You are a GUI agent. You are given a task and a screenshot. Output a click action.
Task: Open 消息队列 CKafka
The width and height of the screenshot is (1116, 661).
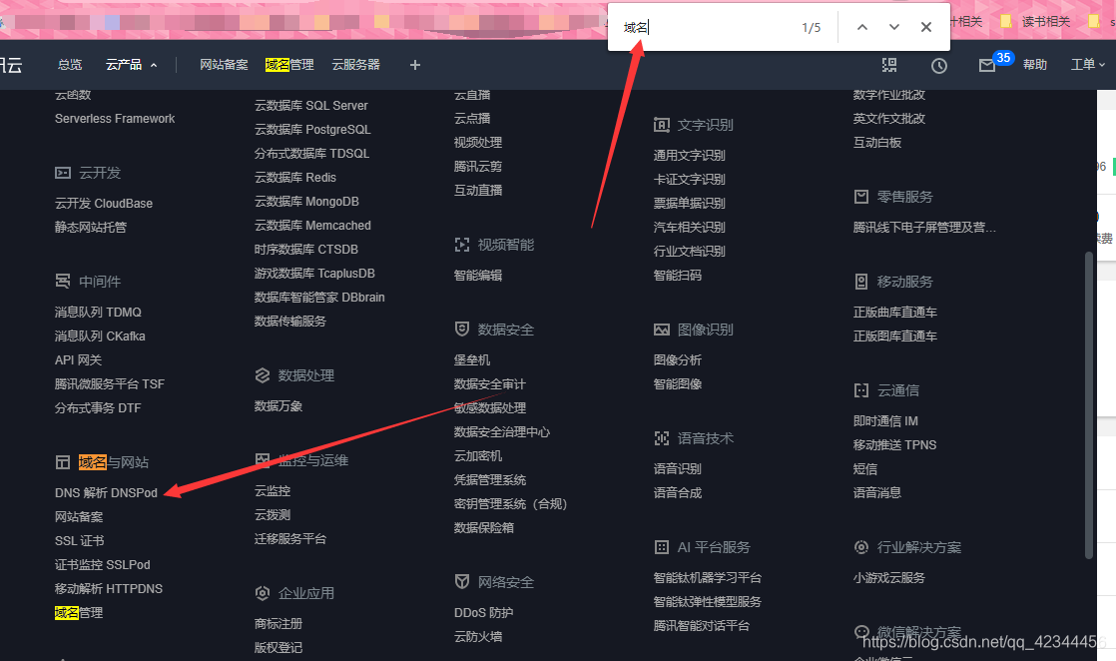click(100, 336)
